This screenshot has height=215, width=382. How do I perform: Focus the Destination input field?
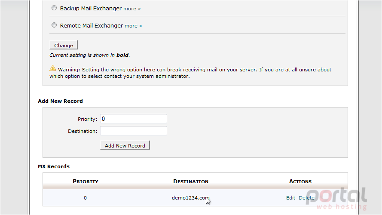tap(134, 131)
